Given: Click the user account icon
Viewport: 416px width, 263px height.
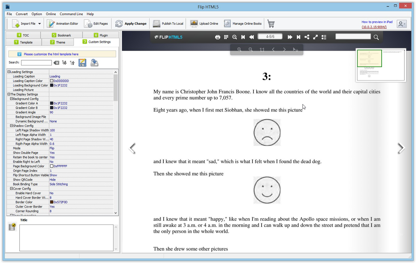Looking at the screenshot, I should 401,24.
